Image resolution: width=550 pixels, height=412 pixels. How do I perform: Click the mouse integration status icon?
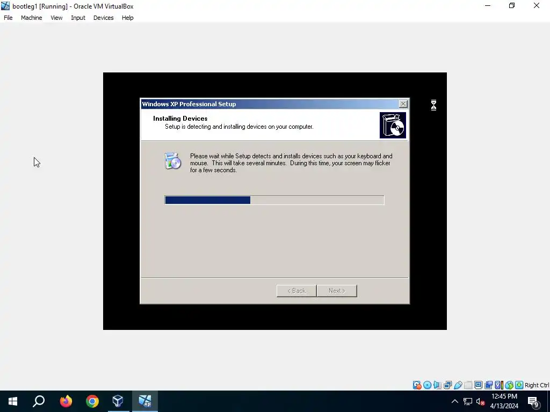(509, 385)
